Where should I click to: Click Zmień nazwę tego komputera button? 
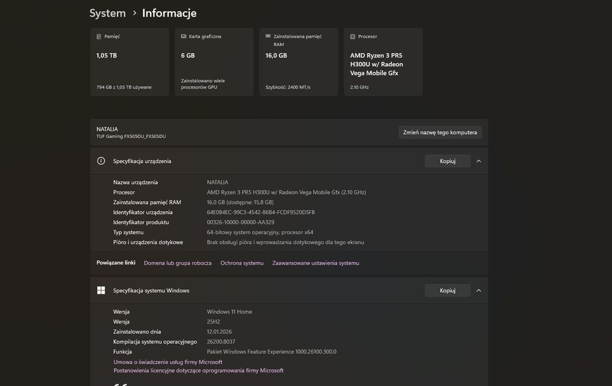tap(440, 132)
